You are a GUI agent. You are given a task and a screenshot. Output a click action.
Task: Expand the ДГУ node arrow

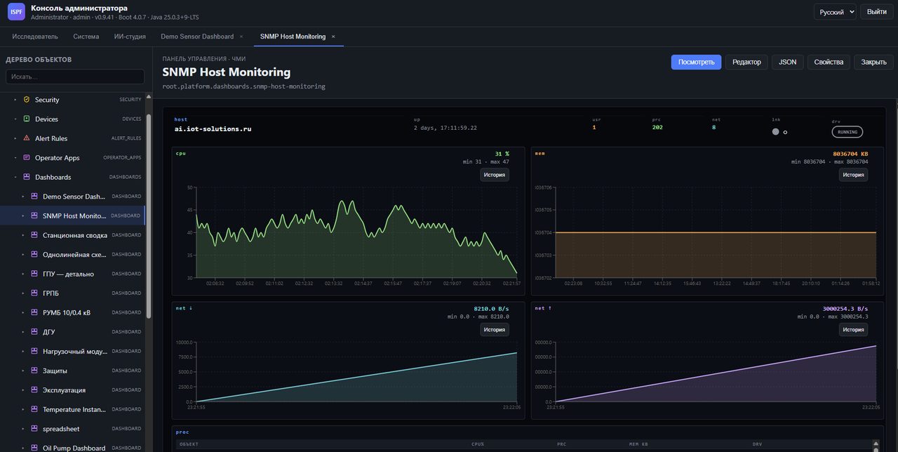pyautogui.click(x=22, y=331)
